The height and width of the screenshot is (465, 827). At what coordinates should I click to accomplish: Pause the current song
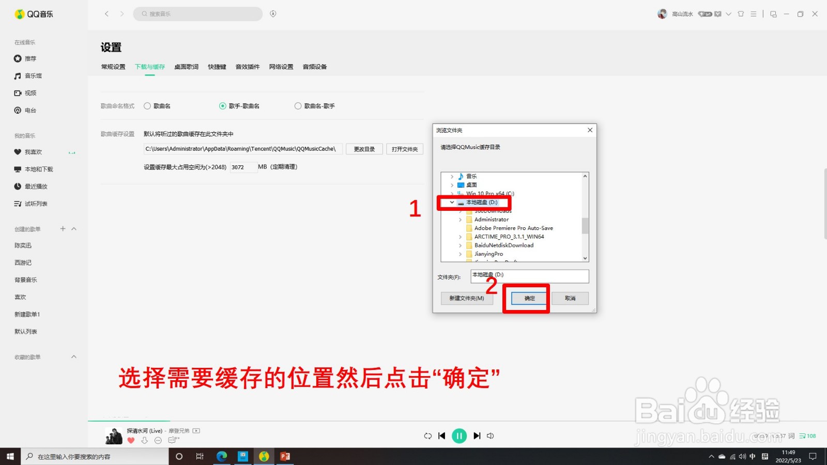tap(459, 436)
